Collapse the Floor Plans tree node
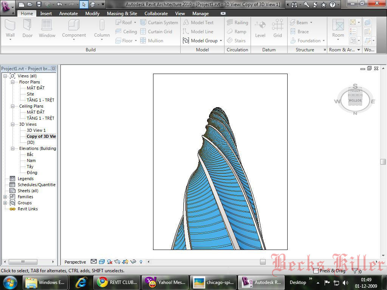 pyautogui.click(x=12, y=82)
